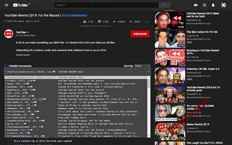Choose the r/mamamoo thread

click(x=76, y=108)
